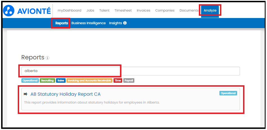The height and width of the screenshot is (130, 267).
Task: Click the report description about Alberta statutory holidays
Action: click(x=92, y=102)
